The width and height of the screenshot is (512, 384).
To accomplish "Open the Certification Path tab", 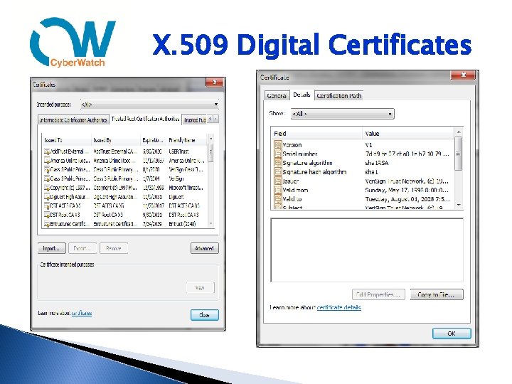I will tap(338, 96).
